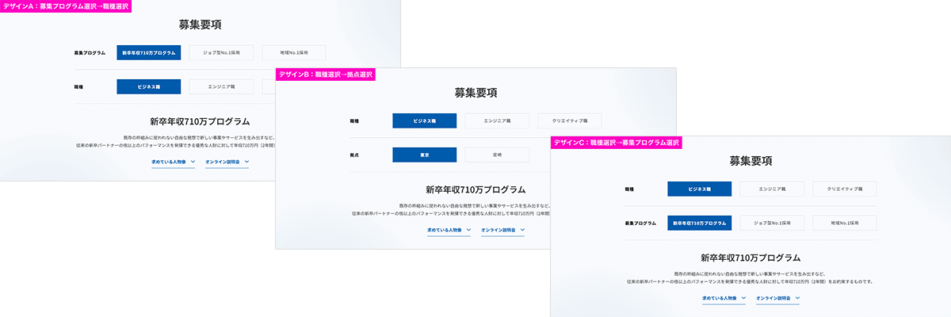Select クリエイティブ職 in Design C

point(844,189)
